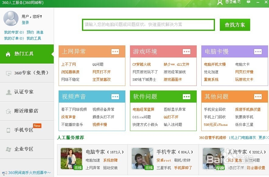The width and height of the screenshot is (269, 177).
Task: Open the 消息 link
Action: coord(40,32)
